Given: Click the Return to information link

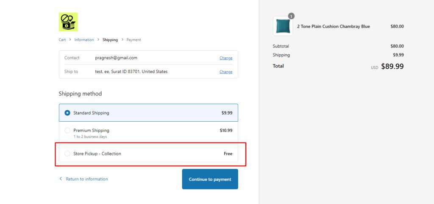Looking at the screenshot, I should pyautogui.click(x=87, y=179).
